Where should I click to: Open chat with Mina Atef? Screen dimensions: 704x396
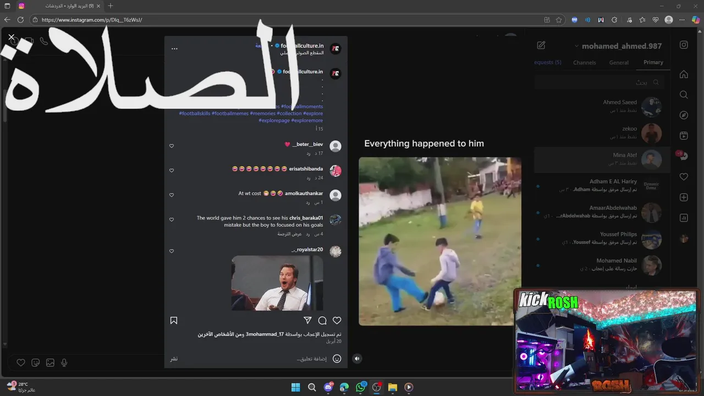[602, 159]
